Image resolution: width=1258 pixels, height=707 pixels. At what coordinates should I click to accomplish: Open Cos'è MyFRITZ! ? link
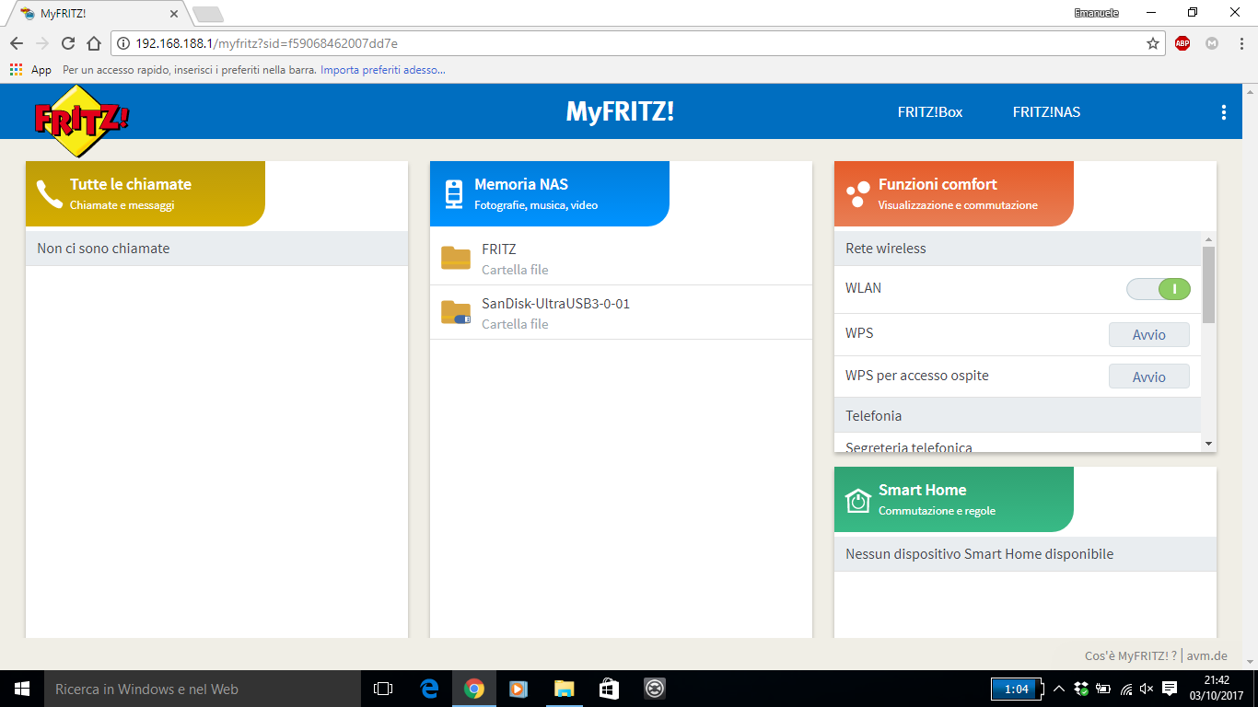click(x=1131, y=656)
